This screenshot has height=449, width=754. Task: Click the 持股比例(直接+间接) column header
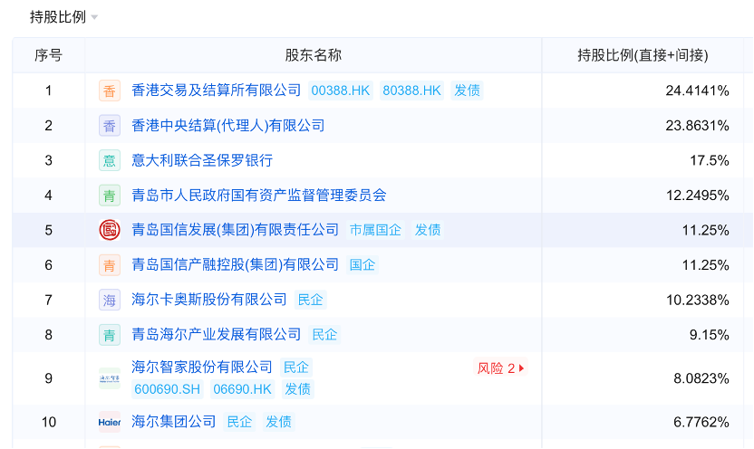pyautogui.click(x=643, y=55)
